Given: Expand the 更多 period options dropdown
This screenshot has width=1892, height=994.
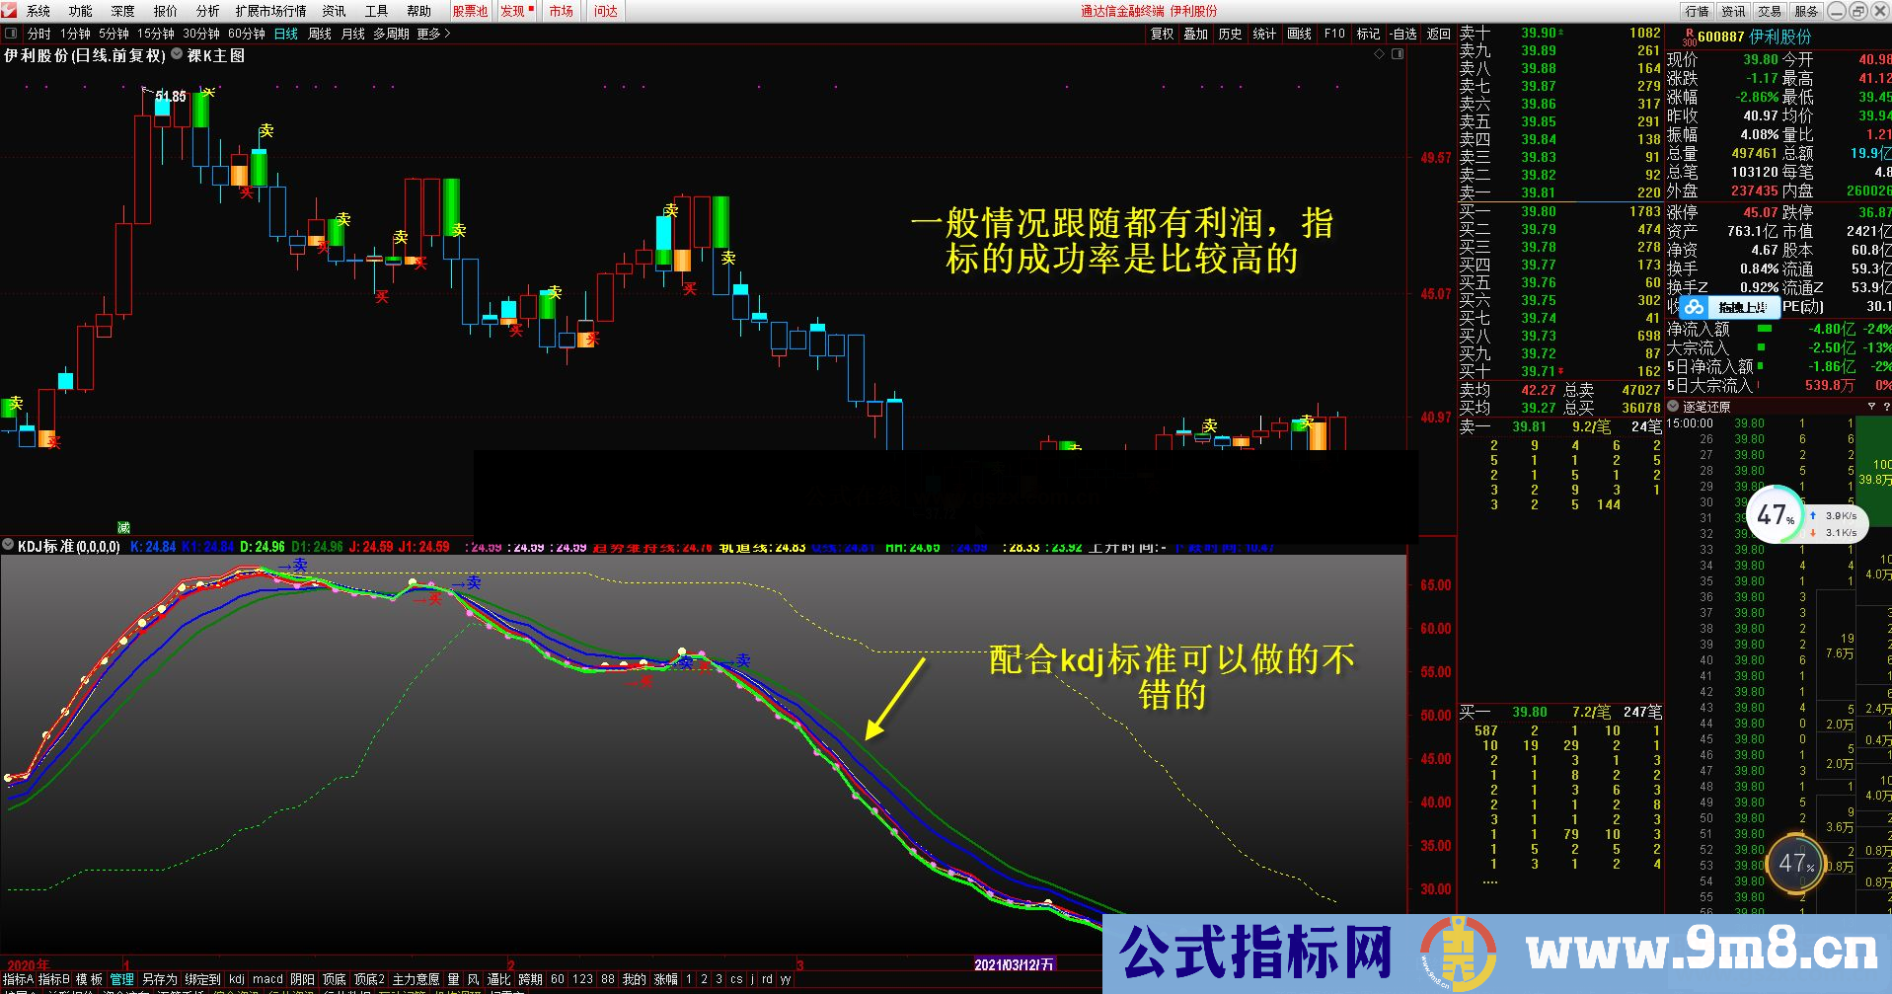Looking at the screenshot, I should [431, 33].
